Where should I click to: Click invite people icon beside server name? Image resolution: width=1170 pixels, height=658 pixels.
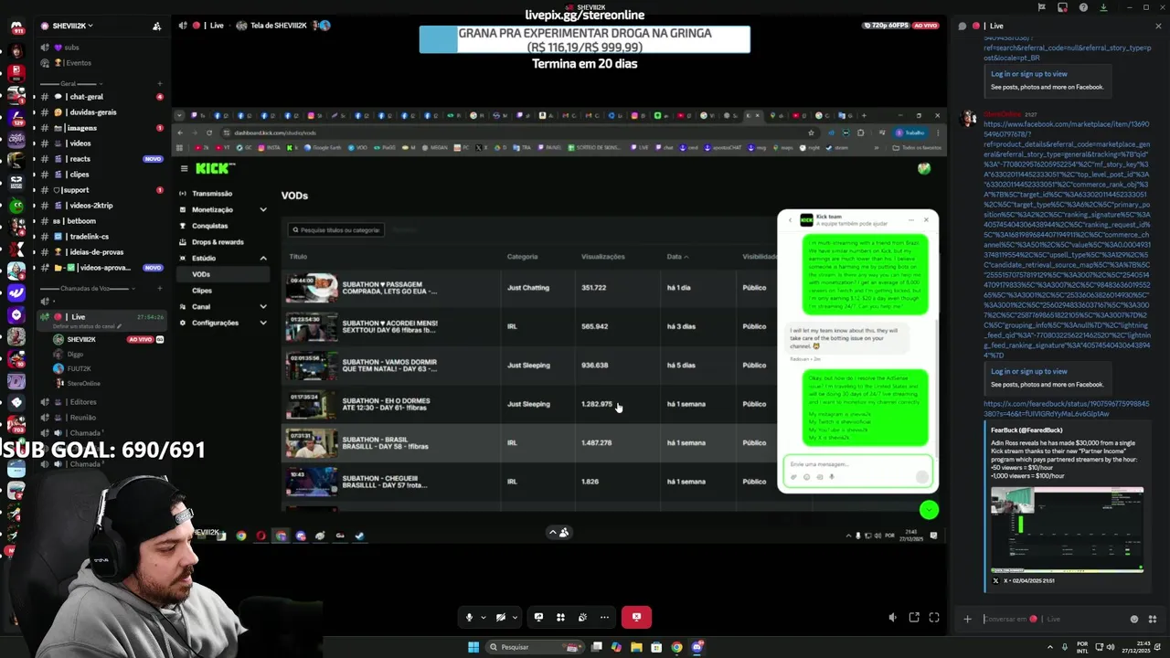point(156,26)
